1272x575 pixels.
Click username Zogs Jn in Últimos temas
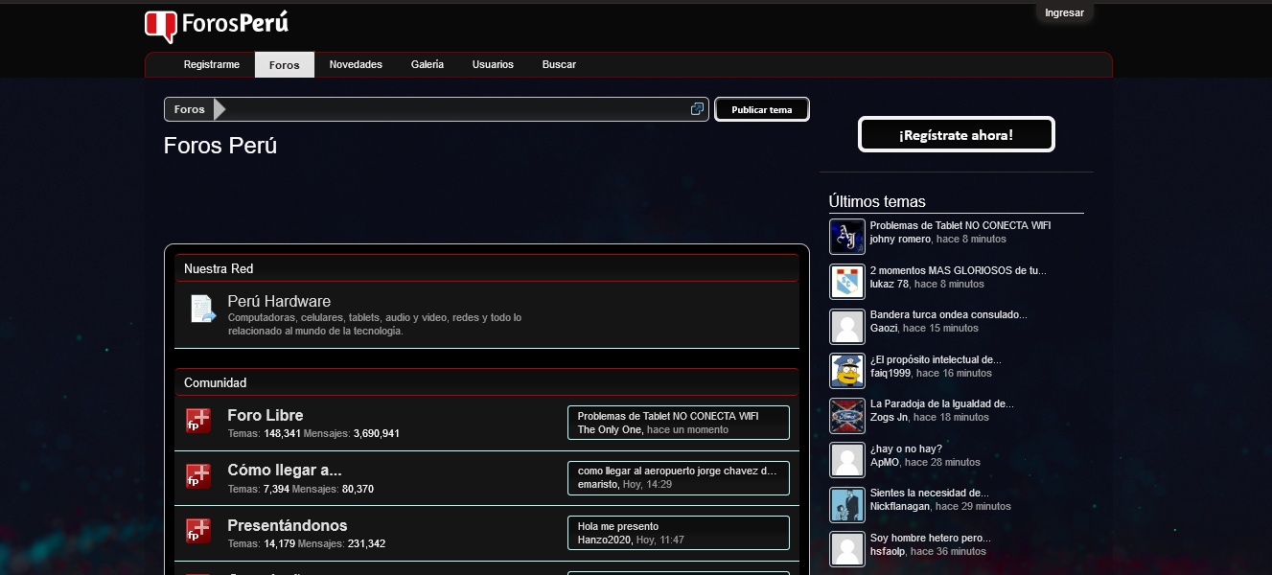889,417
